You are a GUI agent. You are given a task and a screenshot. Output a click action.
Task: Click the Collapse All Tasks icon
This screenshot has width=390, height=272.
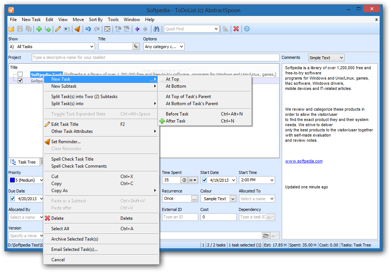127,29
